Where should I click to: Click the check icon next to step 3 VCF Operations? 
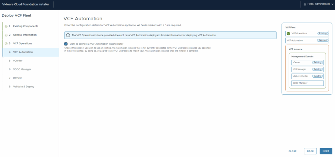pos(6,43)
